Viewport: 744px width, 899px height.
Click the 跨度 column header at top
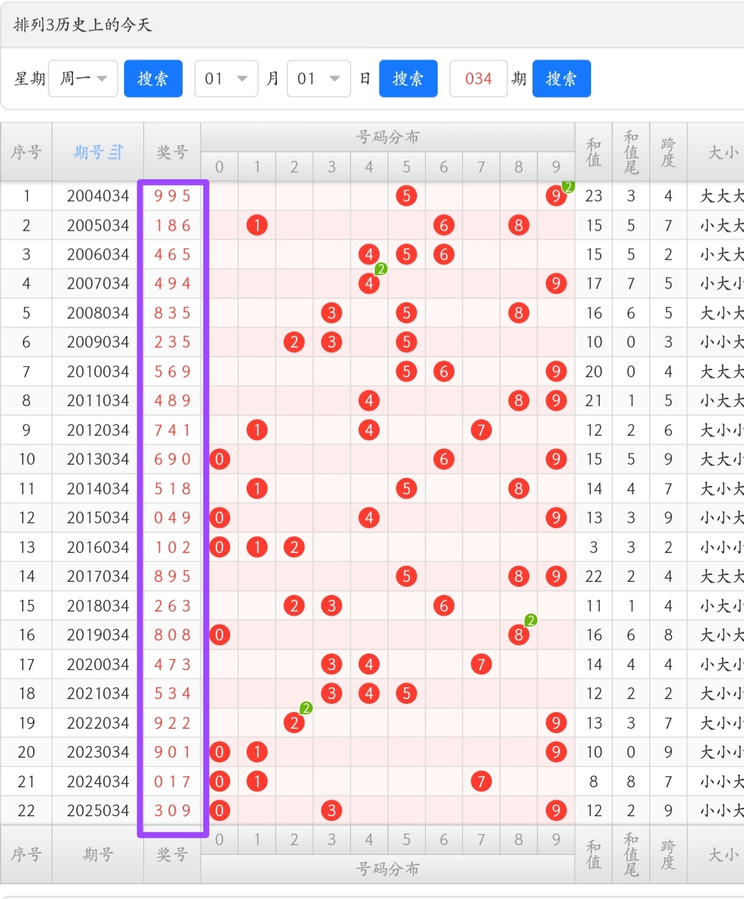click(668, 152)
